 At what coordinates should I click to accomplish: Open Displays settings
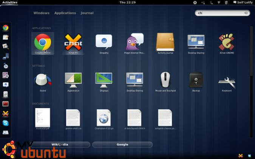tap(104, 81)
